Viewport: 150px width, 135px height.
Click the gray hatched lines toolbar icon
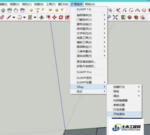pyautogui.click(x=110, y=10)
